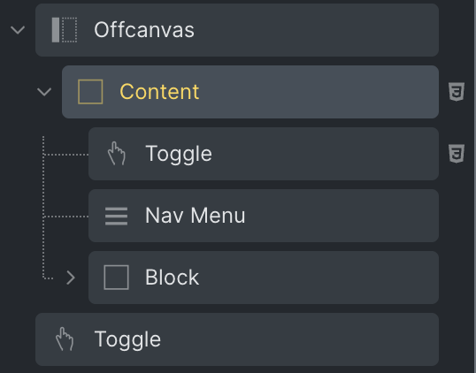476x373 pixels.
Task: Select the root-level Toggle name text
Action: click(x=127, y=339)
